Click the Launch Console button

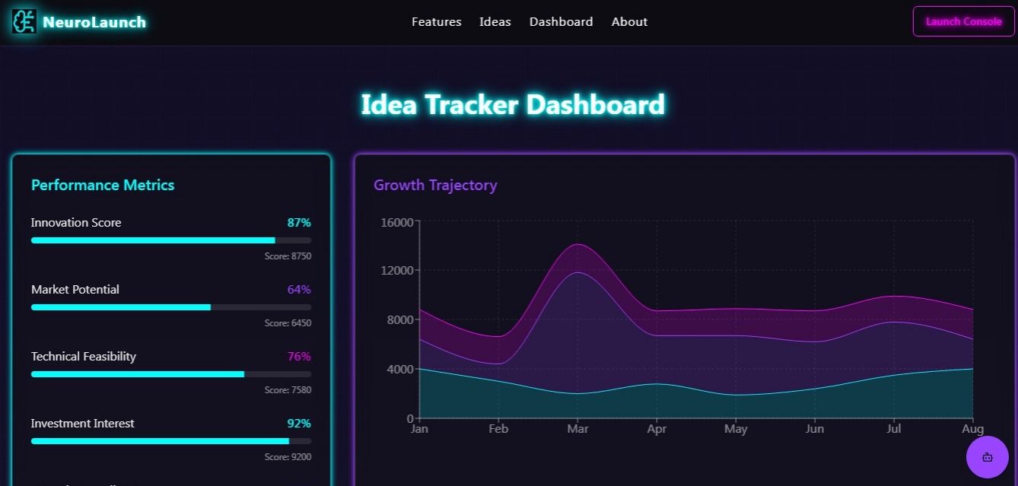(x=964, y=21)
